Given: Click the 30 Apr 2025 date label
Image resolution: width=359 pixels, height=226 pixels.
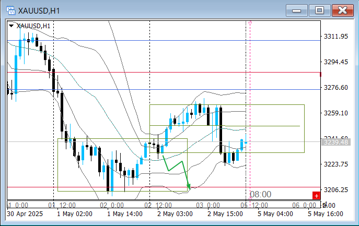Looking at the screenshot, I should point(26,213).
